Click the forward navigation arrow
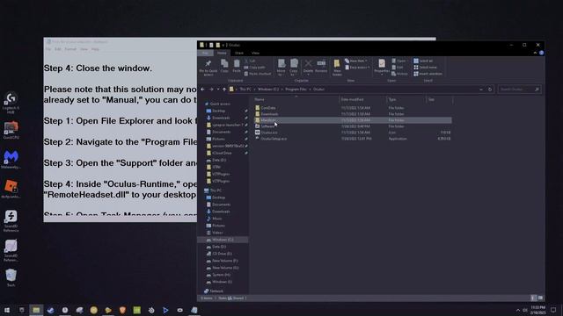This screenshot has height=316, width=563. pyautogui.click(x=211, y=90)
